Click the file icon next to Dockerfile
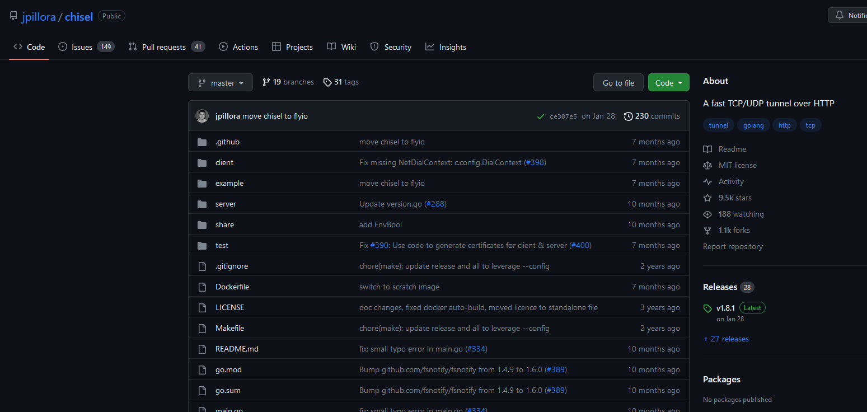The height and width of the screenshot is (412, 867). coord(202,287)
